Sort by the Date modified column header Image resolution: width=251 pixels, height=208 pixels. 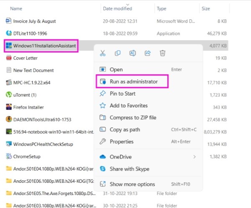click(118, 8)
